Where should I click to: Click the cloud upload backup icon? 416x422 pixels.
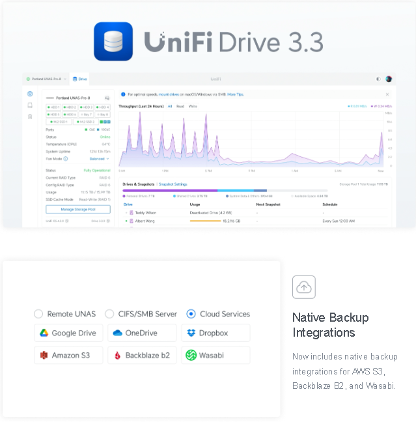[304, 287]
